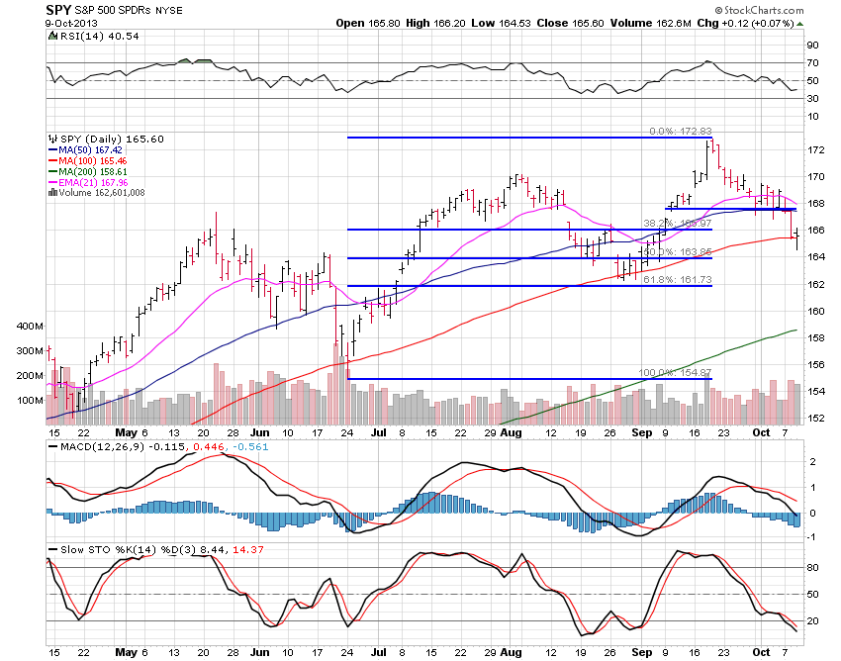Click the MA(200) green line legend marker

pos(53,172)
